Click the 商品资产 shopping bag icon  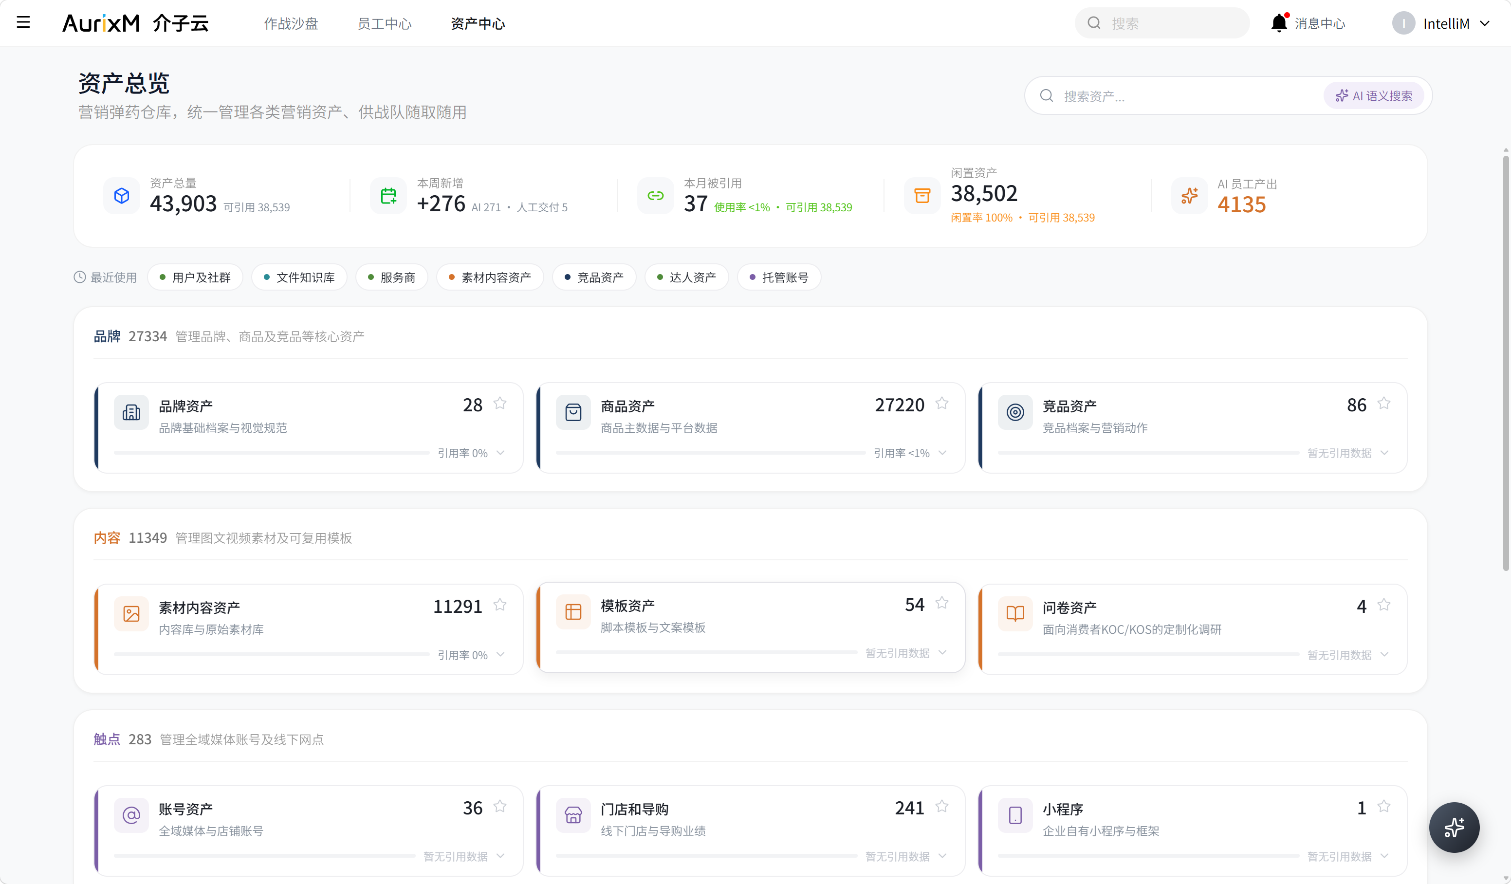point(573,412)
